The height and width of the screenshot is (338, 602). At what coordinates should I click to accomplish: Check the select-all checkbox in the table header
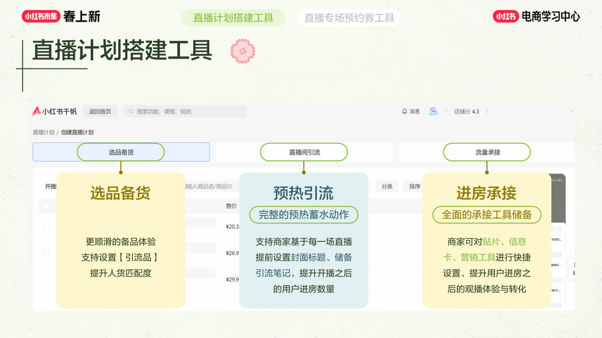[x=47, y=206]
